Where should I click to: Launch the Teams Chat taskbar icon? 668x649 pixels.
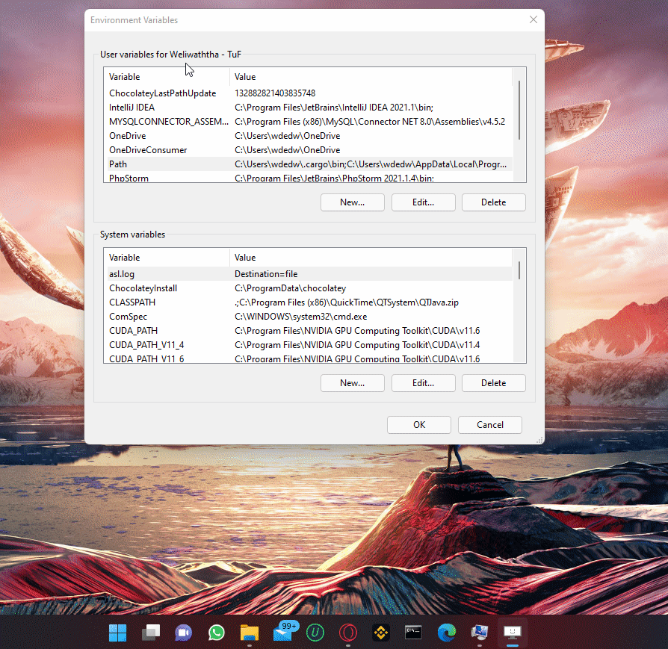[184, 633]
